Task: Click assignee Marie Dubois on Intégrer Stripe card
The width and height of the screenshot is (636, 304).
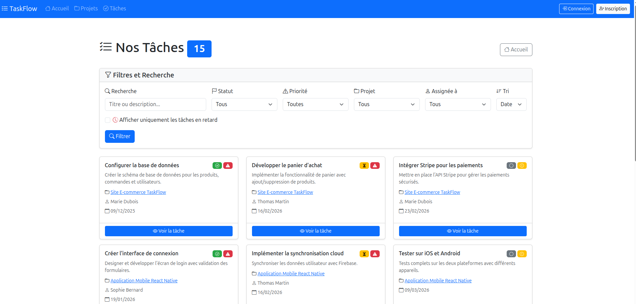Action: [418, 202]
